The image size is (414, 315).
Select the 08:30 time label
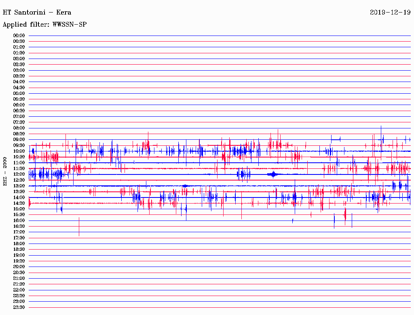click(x=19, y=134)
